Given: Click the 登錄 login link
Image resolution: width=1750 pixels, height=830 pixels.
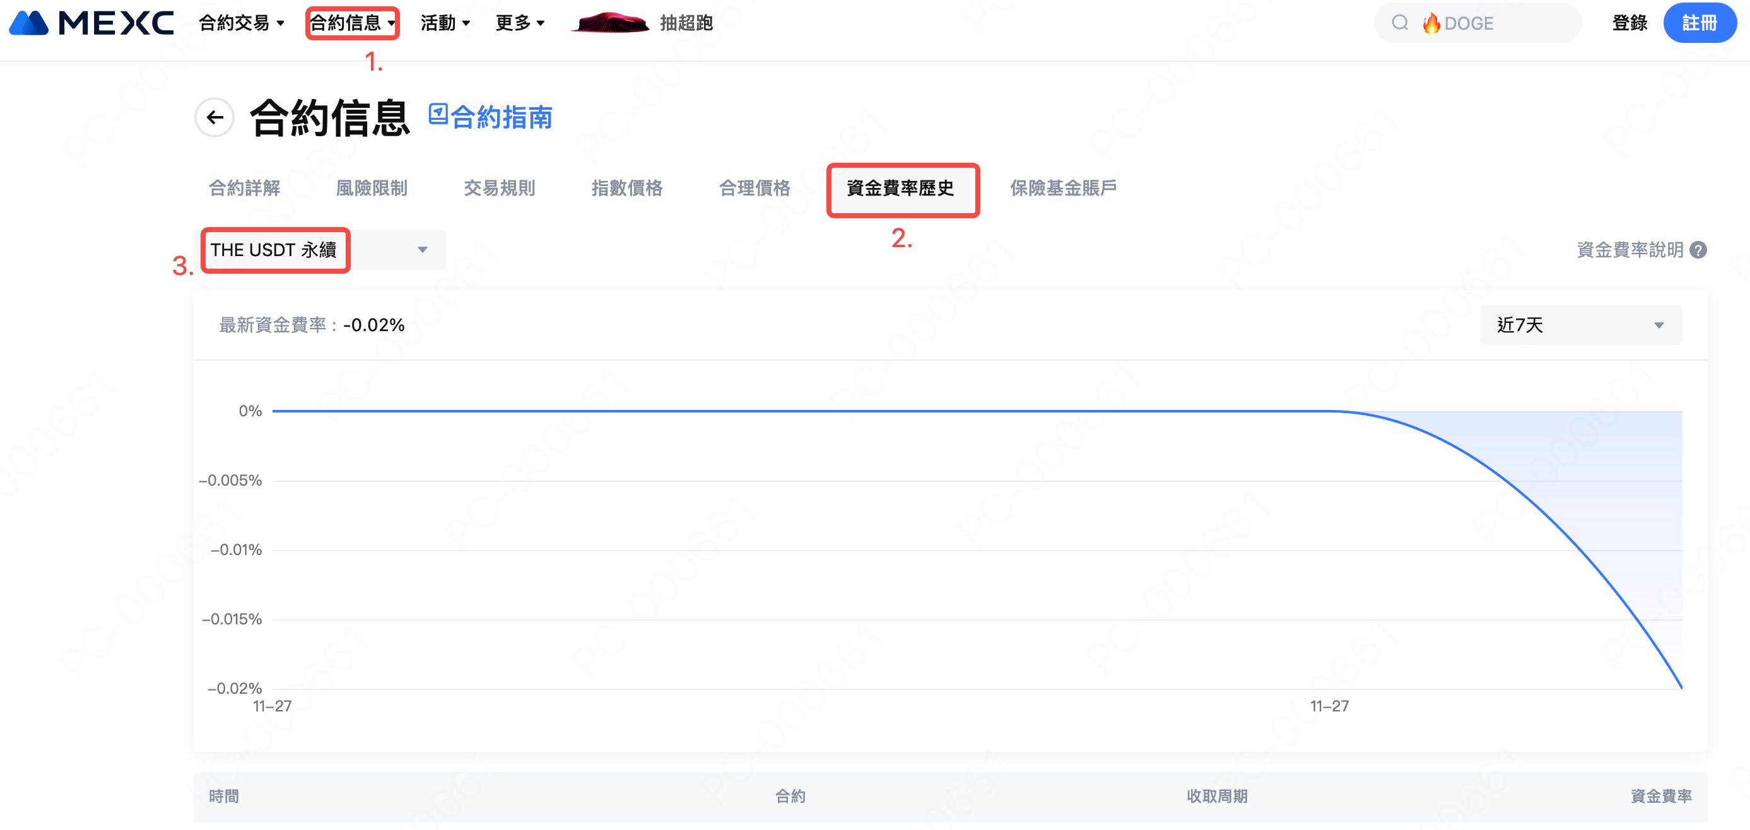Looking at the screenshot, I should tap(1629, 23).
